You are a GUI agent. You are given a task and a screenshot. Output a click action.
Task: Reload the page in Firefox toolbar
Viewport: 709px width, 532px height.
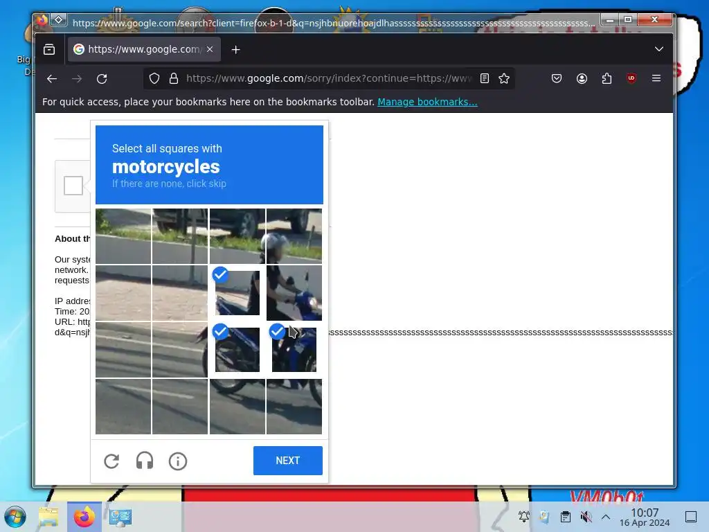[x=102, y=79]
